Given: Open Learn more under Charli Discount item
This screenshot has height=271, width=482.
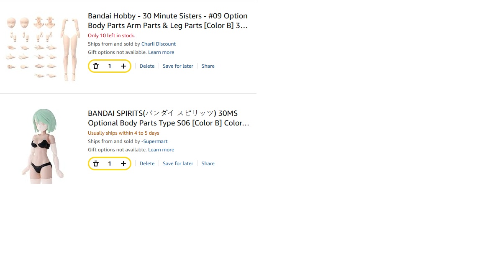Looking at the screenshot, I should point(161,52).
